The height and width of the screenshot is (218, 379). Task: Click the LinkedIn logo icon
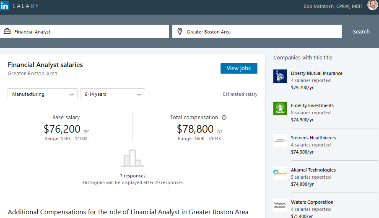pyautogui.click(x=4, y=6)
